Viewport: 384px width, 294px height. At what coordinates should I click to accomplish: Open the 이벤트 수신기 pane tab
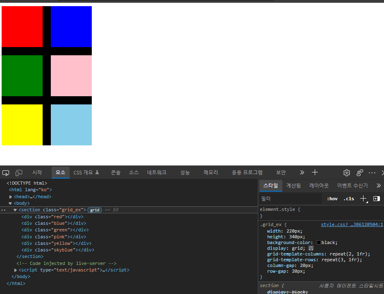[352, 185]
